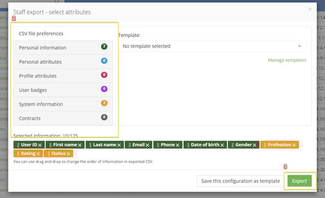The image size is (325, 198).
Task: Click the Manage templates link
Action: [287, 61]
